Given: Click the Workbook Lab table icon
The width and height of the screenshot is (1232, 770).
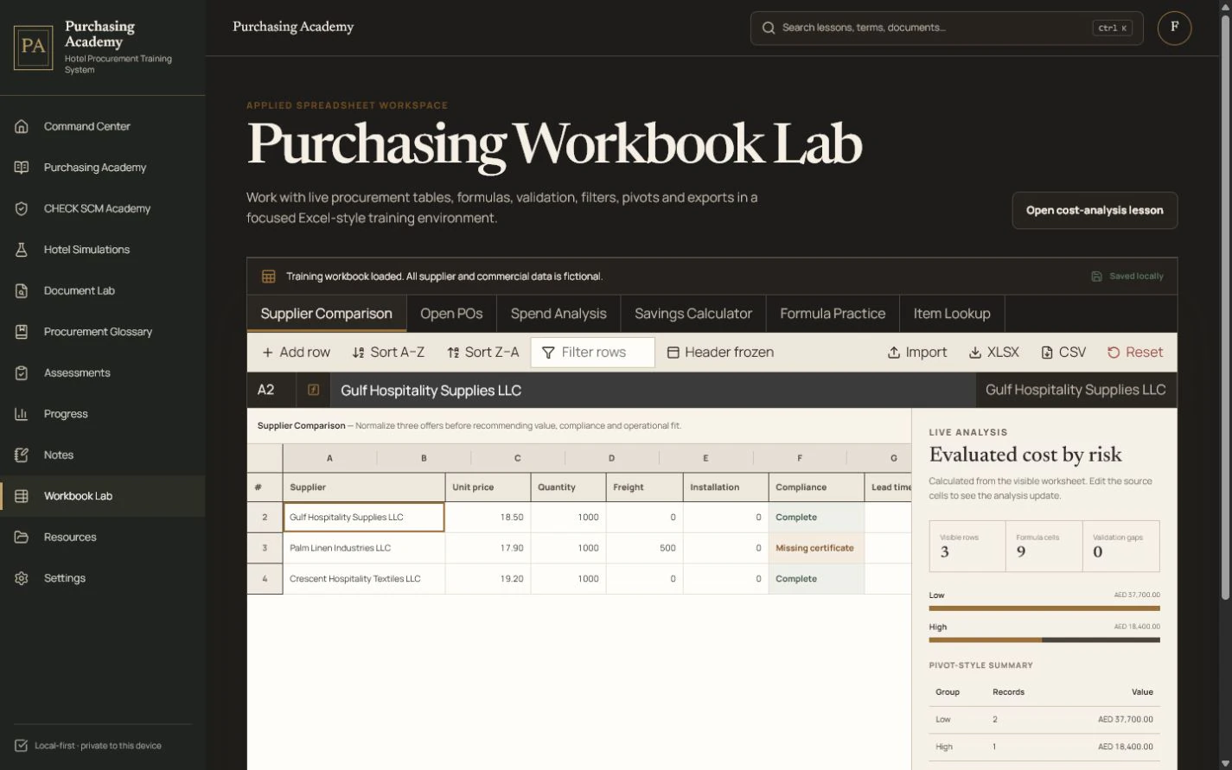Looking at the screenshot, I should pos(22,496).
